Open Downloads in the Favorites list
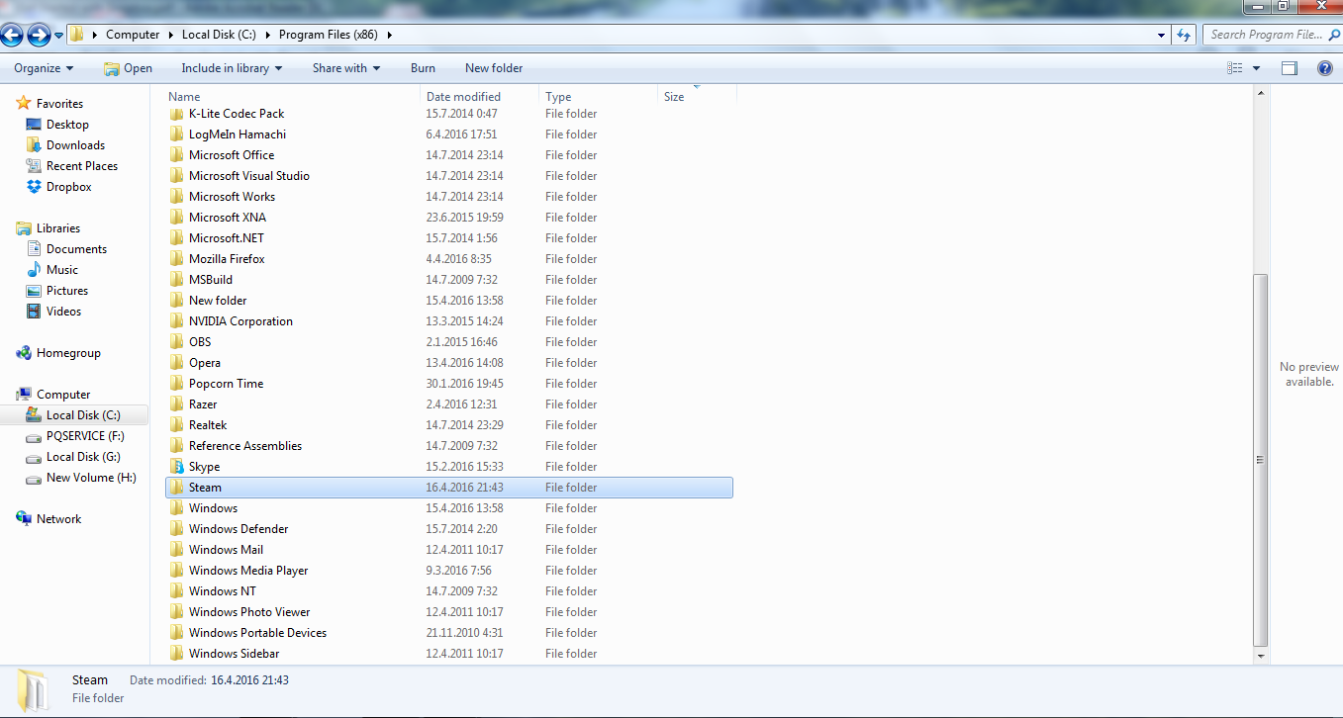Image resolution: width=1343 pixels, height=718 pixels. point(75,145)
